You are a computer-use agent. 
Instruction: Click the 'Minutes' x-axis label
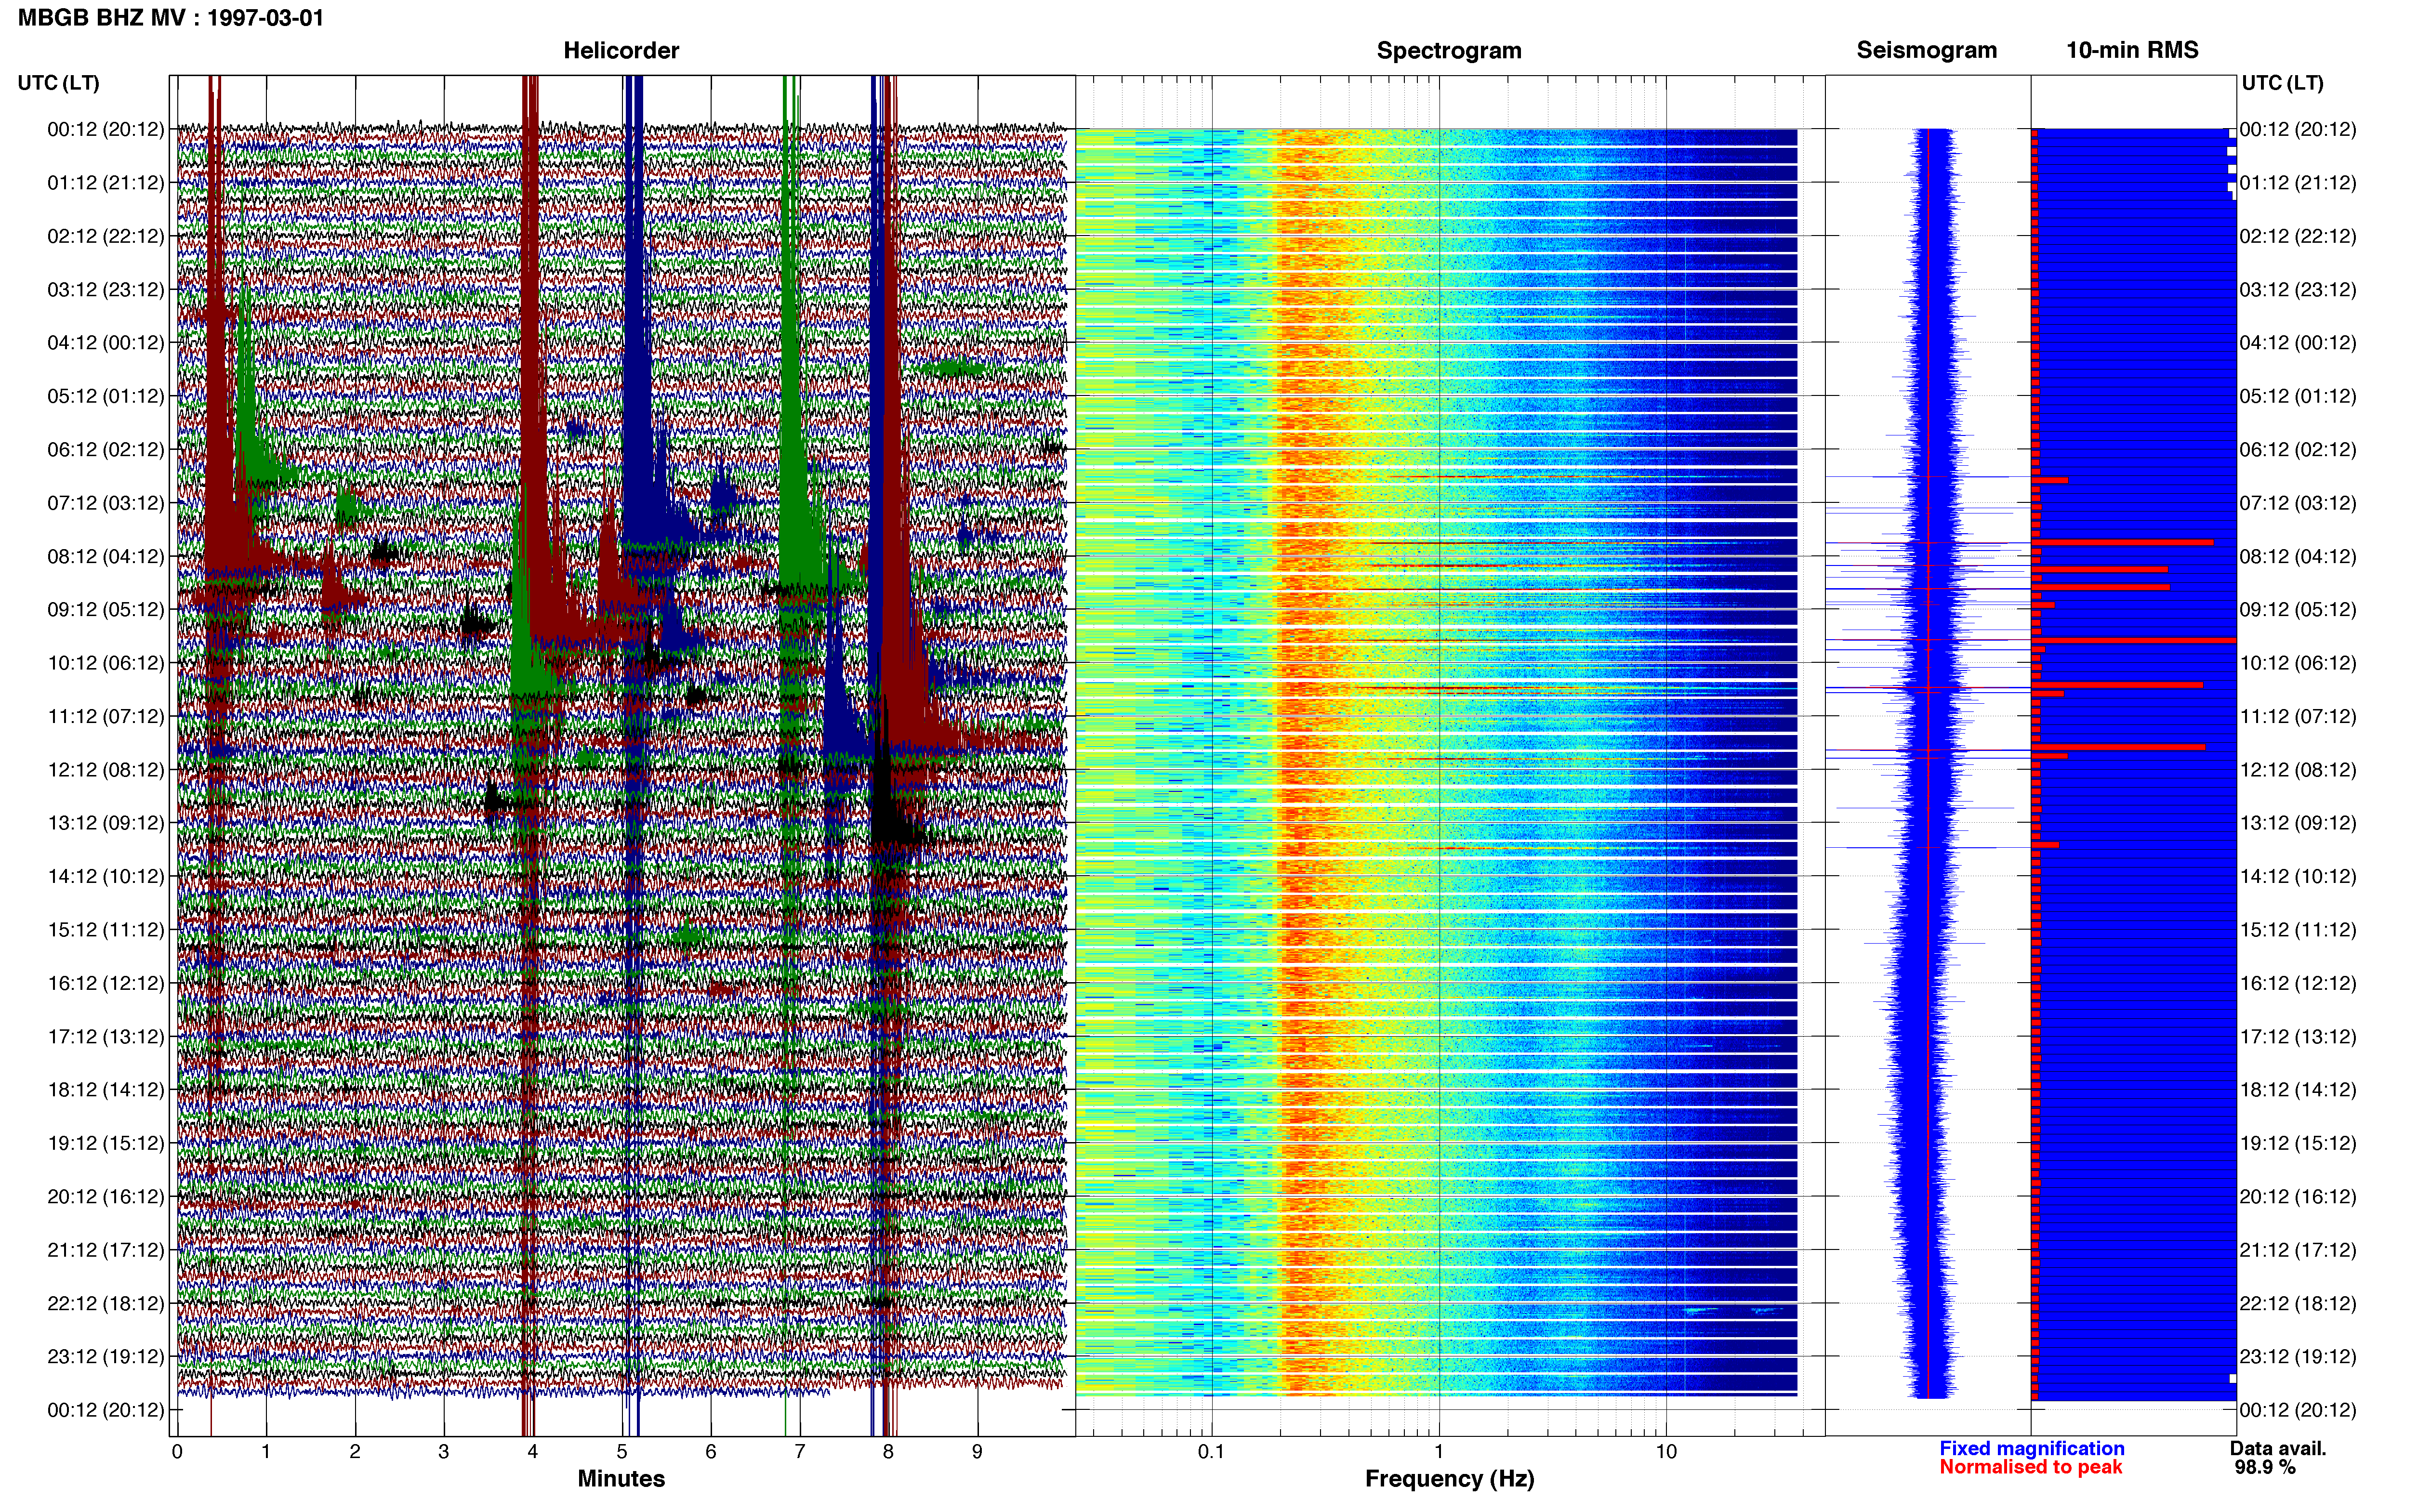click(621, 1479)
